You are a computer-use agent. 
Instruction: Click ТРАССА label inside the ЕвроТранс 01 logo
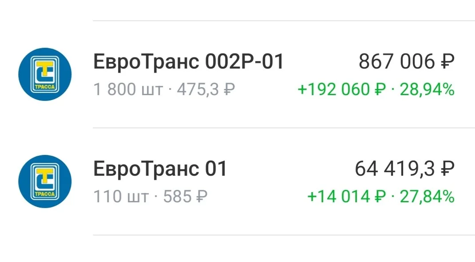tap(45, 194)
